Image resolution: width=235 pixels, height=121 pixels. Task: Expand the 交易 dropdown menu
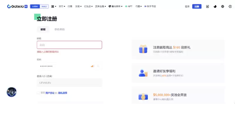tap(78, 6)
